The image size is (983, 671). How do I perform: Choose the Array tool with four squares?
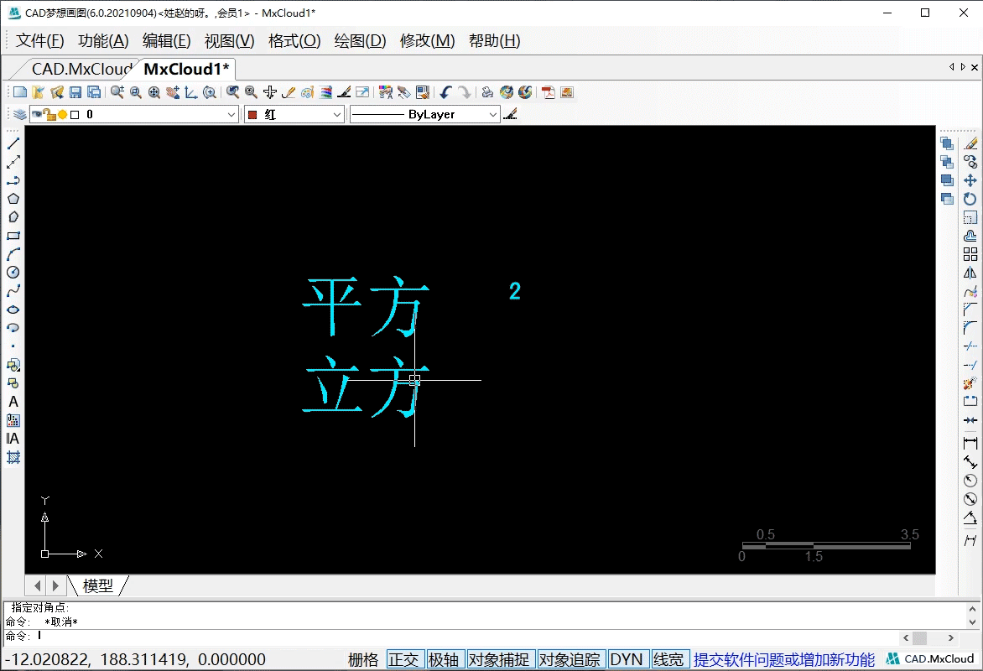tap(970, 254)
